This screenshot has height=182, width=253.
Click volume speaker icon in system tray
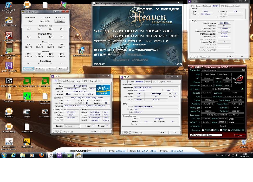click(x=237, y=155)
